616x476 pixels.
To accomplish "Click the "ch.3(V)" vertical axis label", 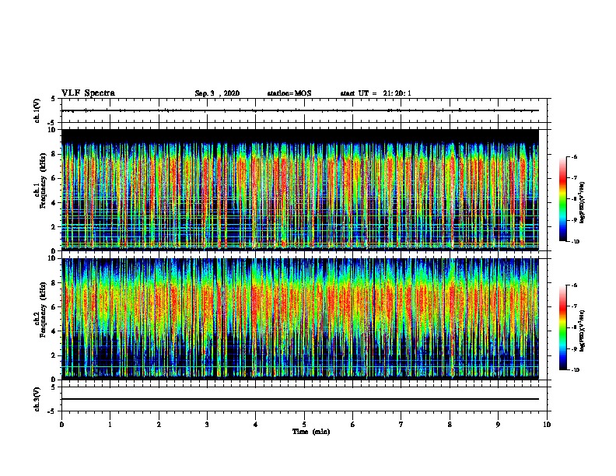I will click(x=37, y=399).
